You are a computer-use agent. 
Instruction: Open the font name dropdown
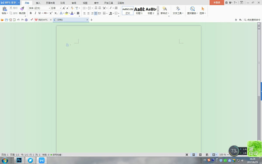pos(49,8)
